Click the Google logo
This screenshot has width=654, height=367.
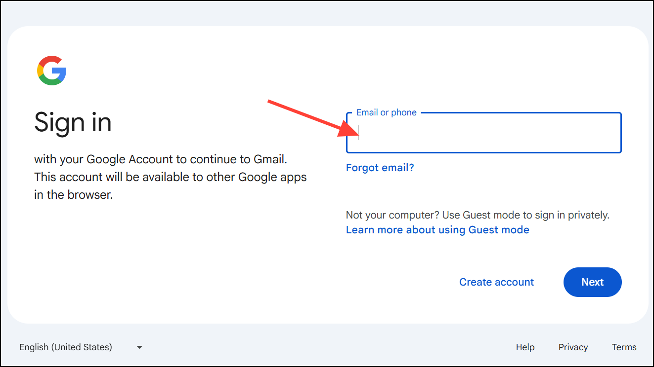tap(51, 71)
